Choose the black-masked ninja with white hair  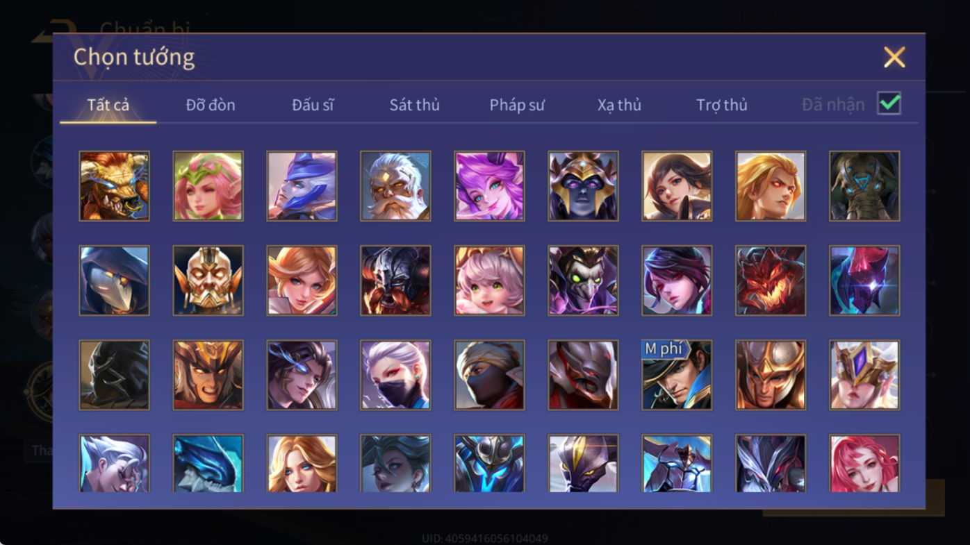point(395,375)
